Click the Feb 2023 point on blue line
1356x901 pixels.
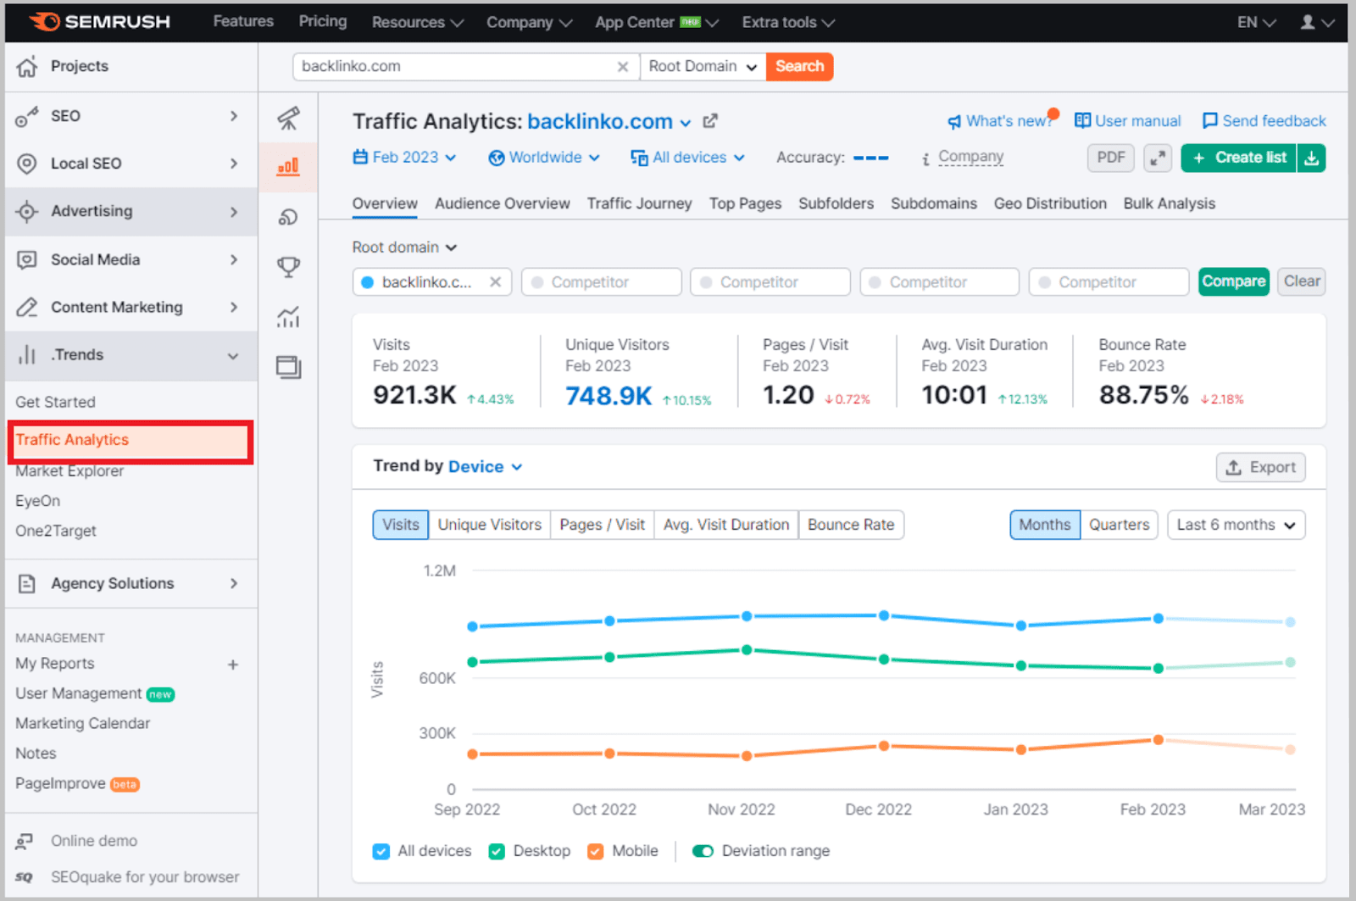pos(1158,619)
